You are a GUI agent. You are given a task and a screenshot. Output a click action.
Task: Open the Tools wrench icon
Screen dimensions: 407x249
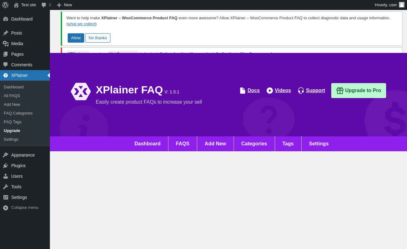click(x=6, y=187)
